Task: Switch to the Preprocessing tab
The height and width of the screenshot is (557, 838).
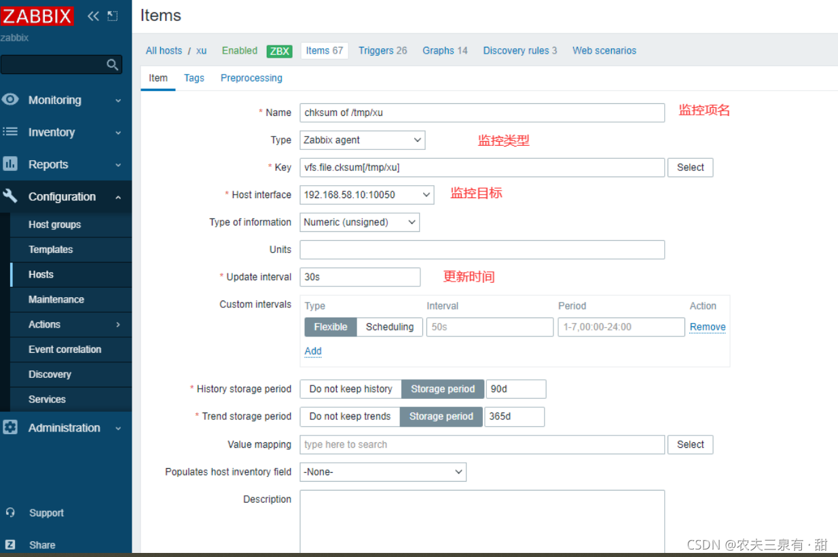Action: [251, 78]
